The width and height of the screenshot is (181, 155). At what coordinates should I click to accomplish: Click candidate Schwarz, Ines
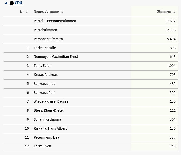click(x=44, y=84)
